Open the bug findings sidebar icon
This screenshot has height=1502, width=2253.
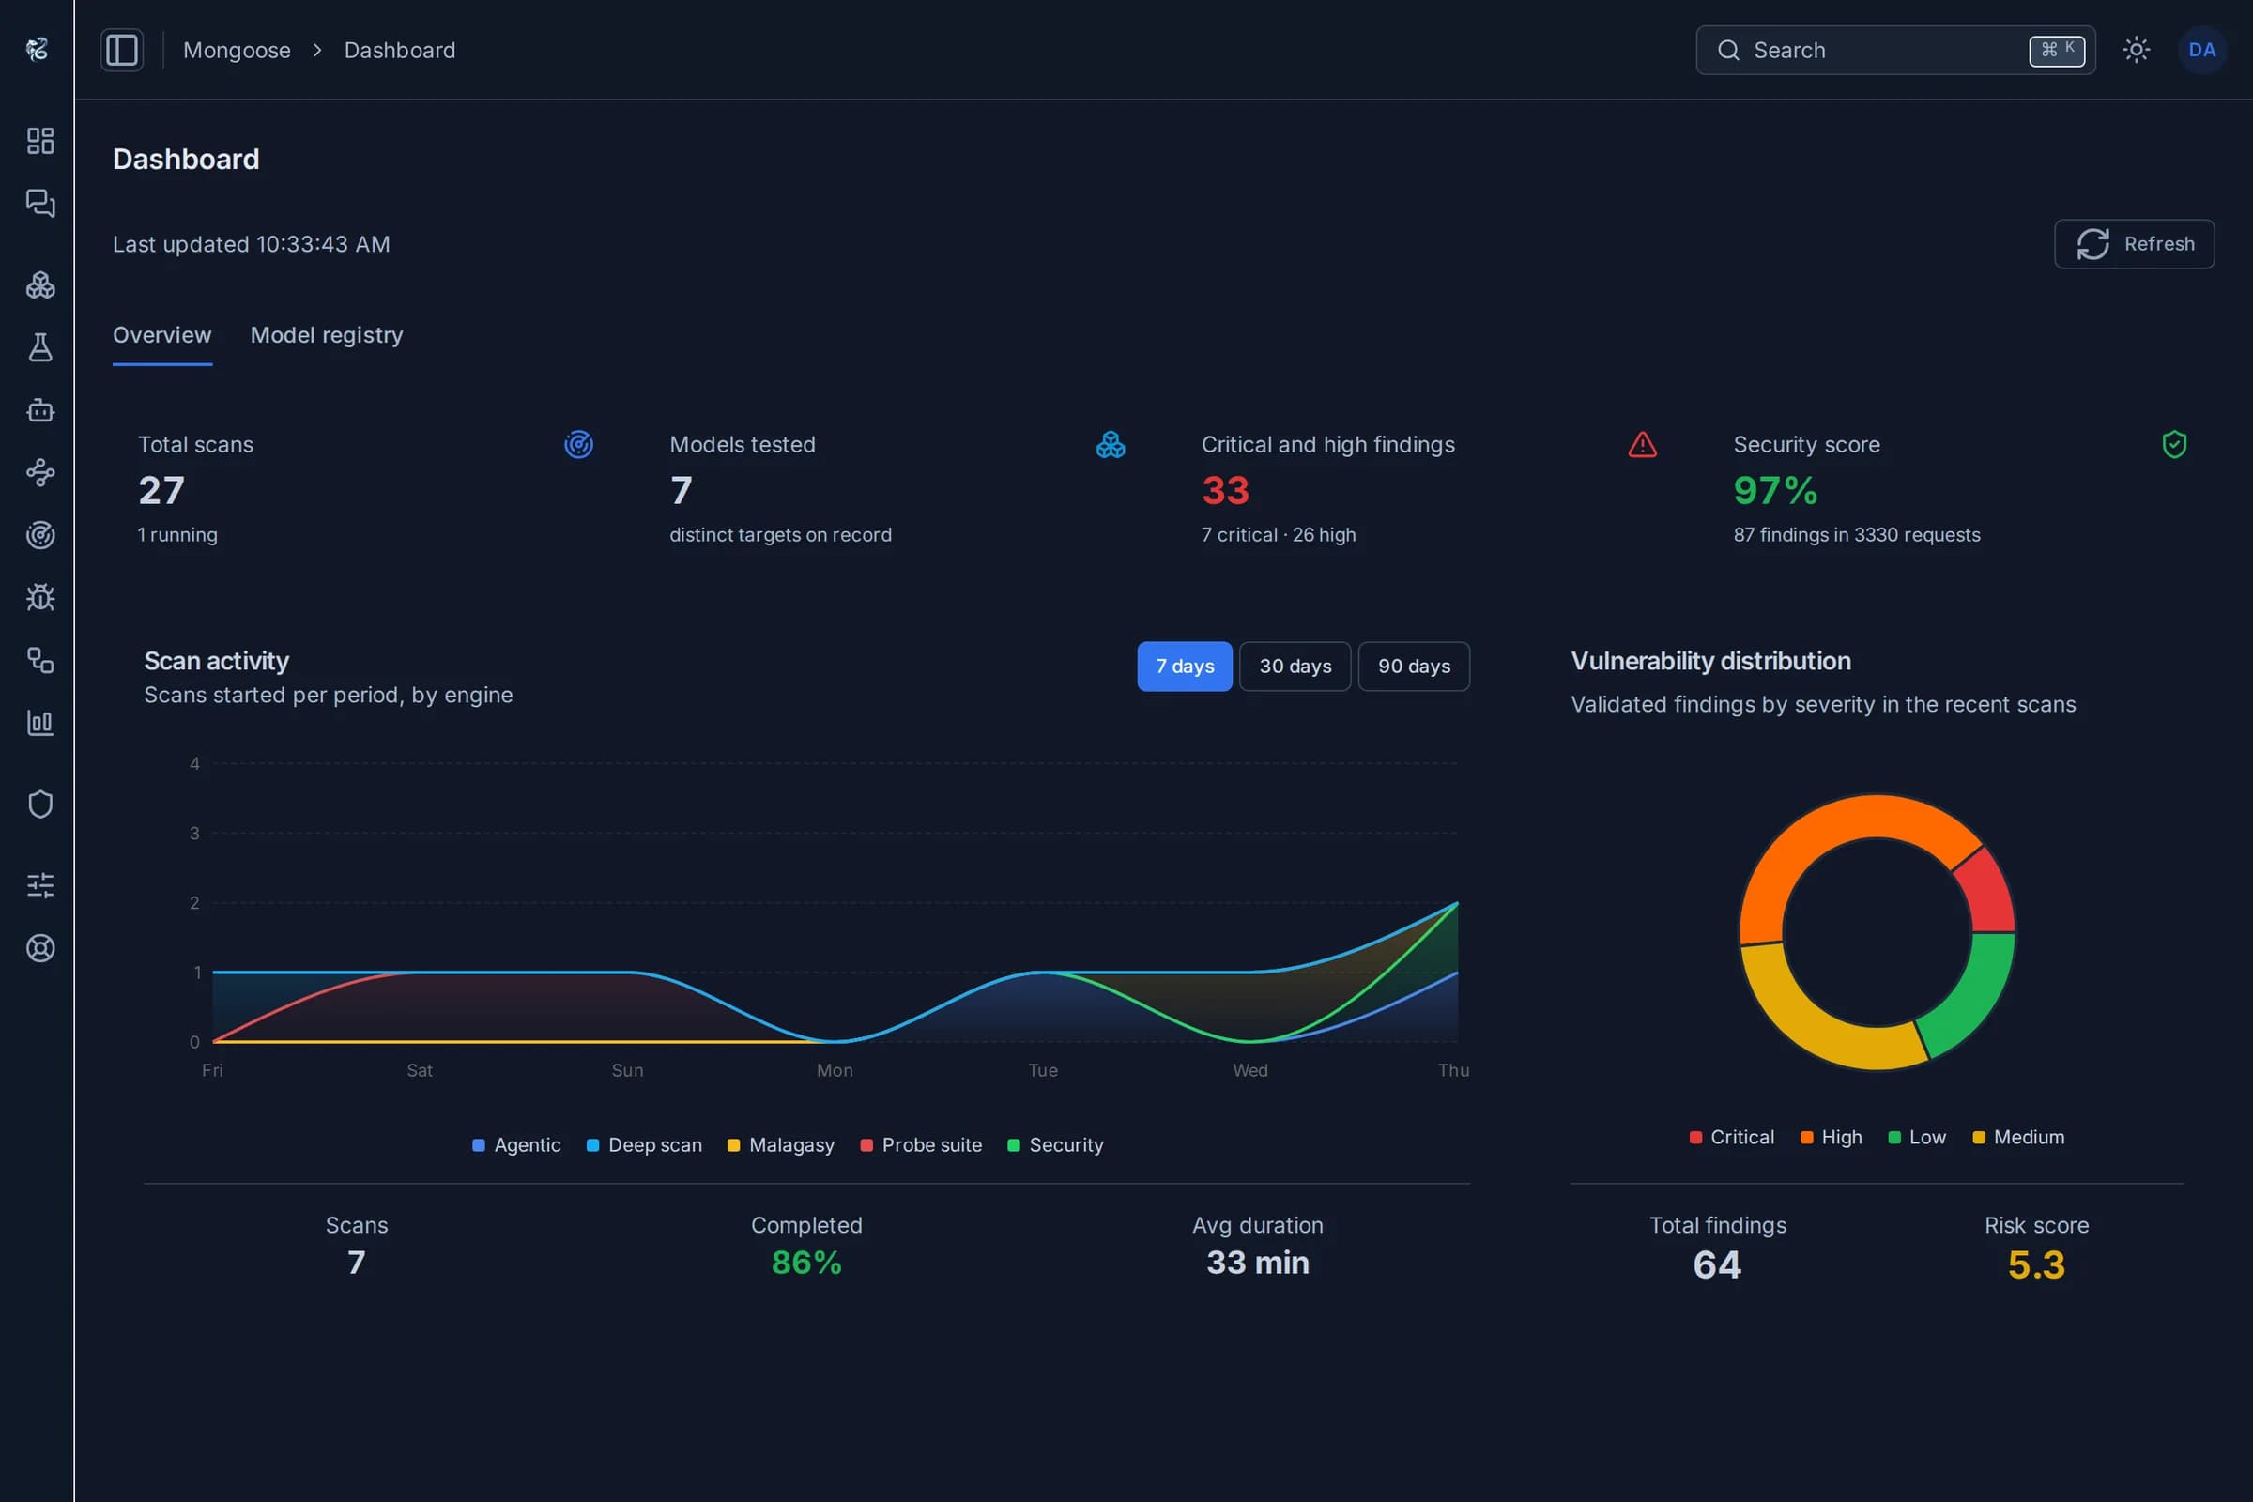[40, 598]
